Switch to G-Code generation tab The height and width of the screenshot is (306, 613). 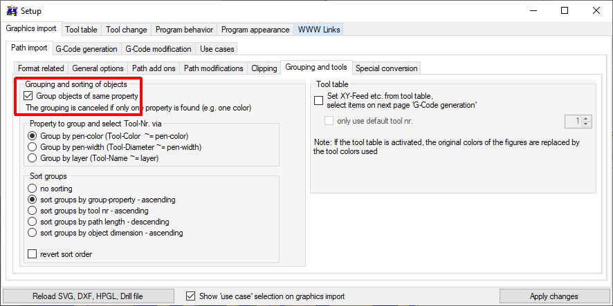coord(86,49)
